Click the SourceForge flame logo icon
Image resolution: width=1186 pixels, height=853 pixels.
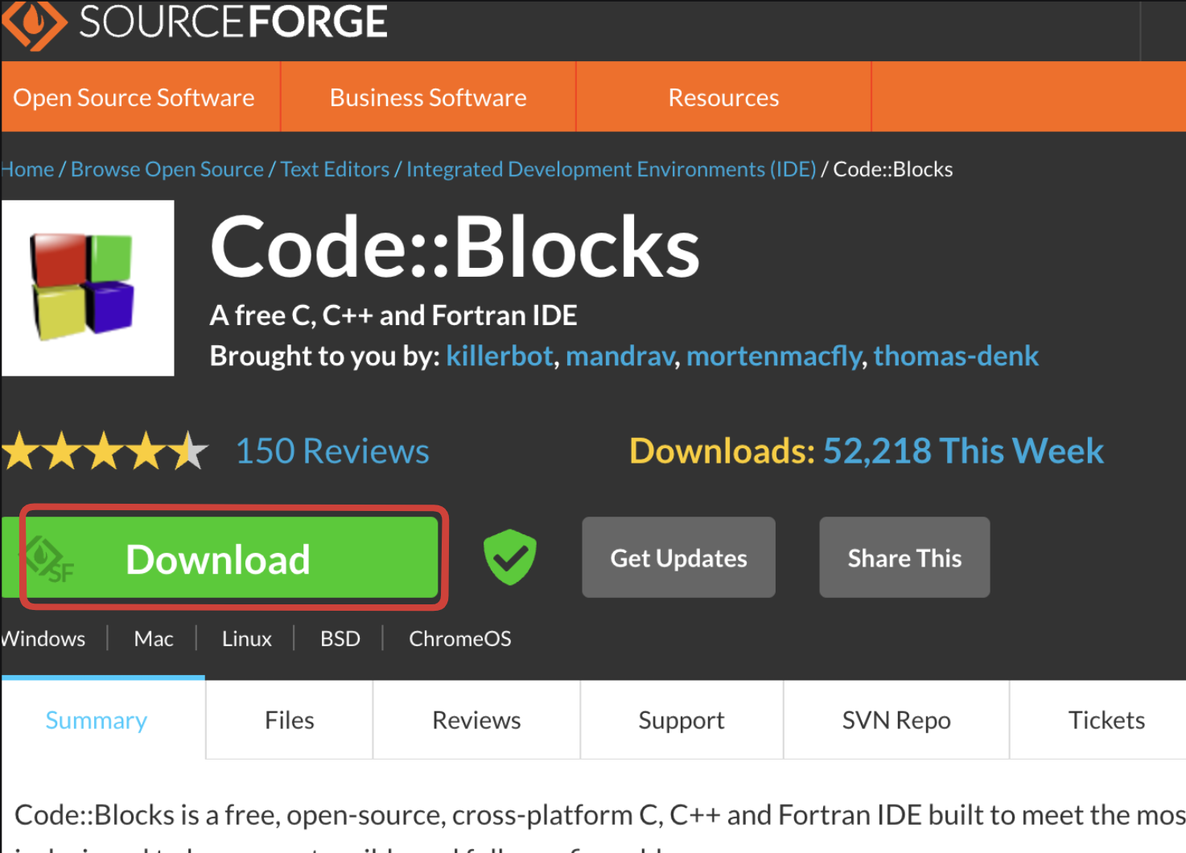(34, 23)
